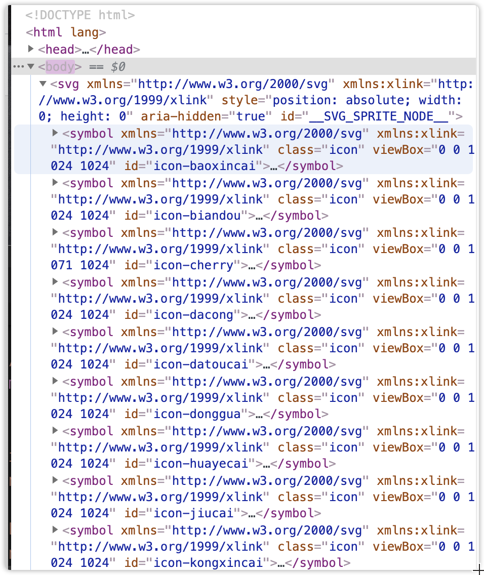Expand the icon-kongxincai symbol node
The image size is (484, 575).
click(x=54, y=530)
